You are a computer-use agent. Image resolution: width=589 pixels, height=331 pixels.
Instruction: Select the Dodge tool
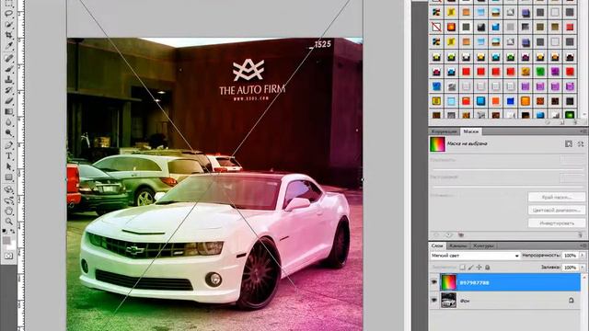pos(8,132)
